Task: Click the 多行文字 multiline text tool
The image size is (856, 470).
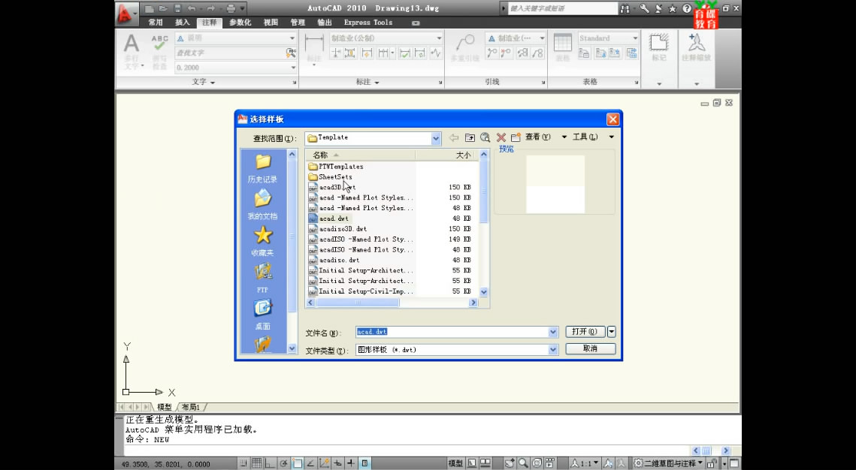Action: coord(131,52)
